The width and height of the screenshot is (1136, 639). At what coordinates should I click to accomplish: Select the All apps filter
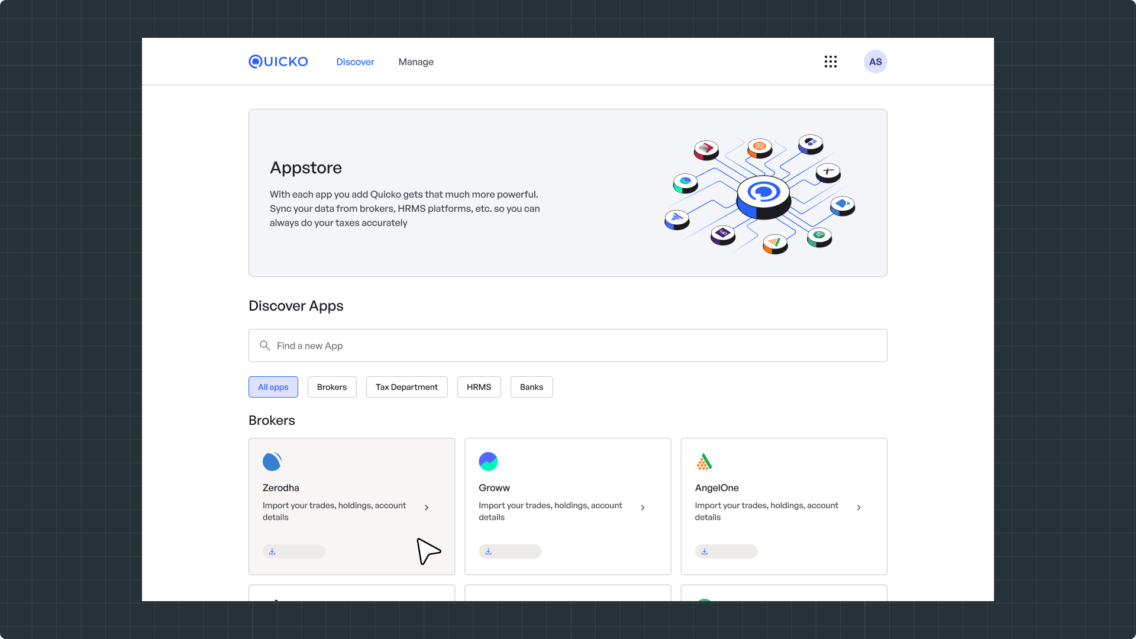[273, 387]
